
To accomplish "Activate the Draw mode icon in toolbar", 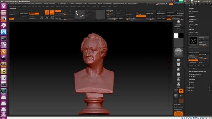I will coord(52,12).
